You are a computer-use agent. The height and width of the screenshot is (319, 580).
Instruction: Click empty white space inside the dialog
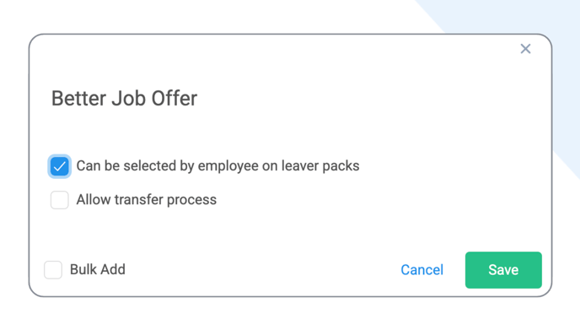[333, 111]
